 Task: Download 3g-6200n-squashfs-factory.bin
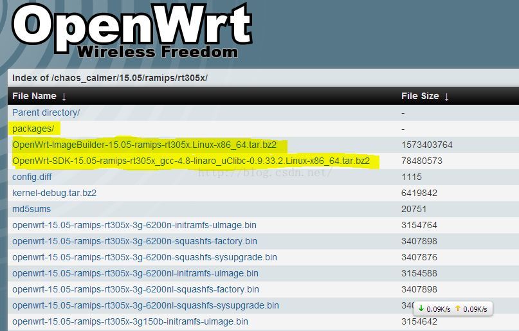[x=134, y=241]
